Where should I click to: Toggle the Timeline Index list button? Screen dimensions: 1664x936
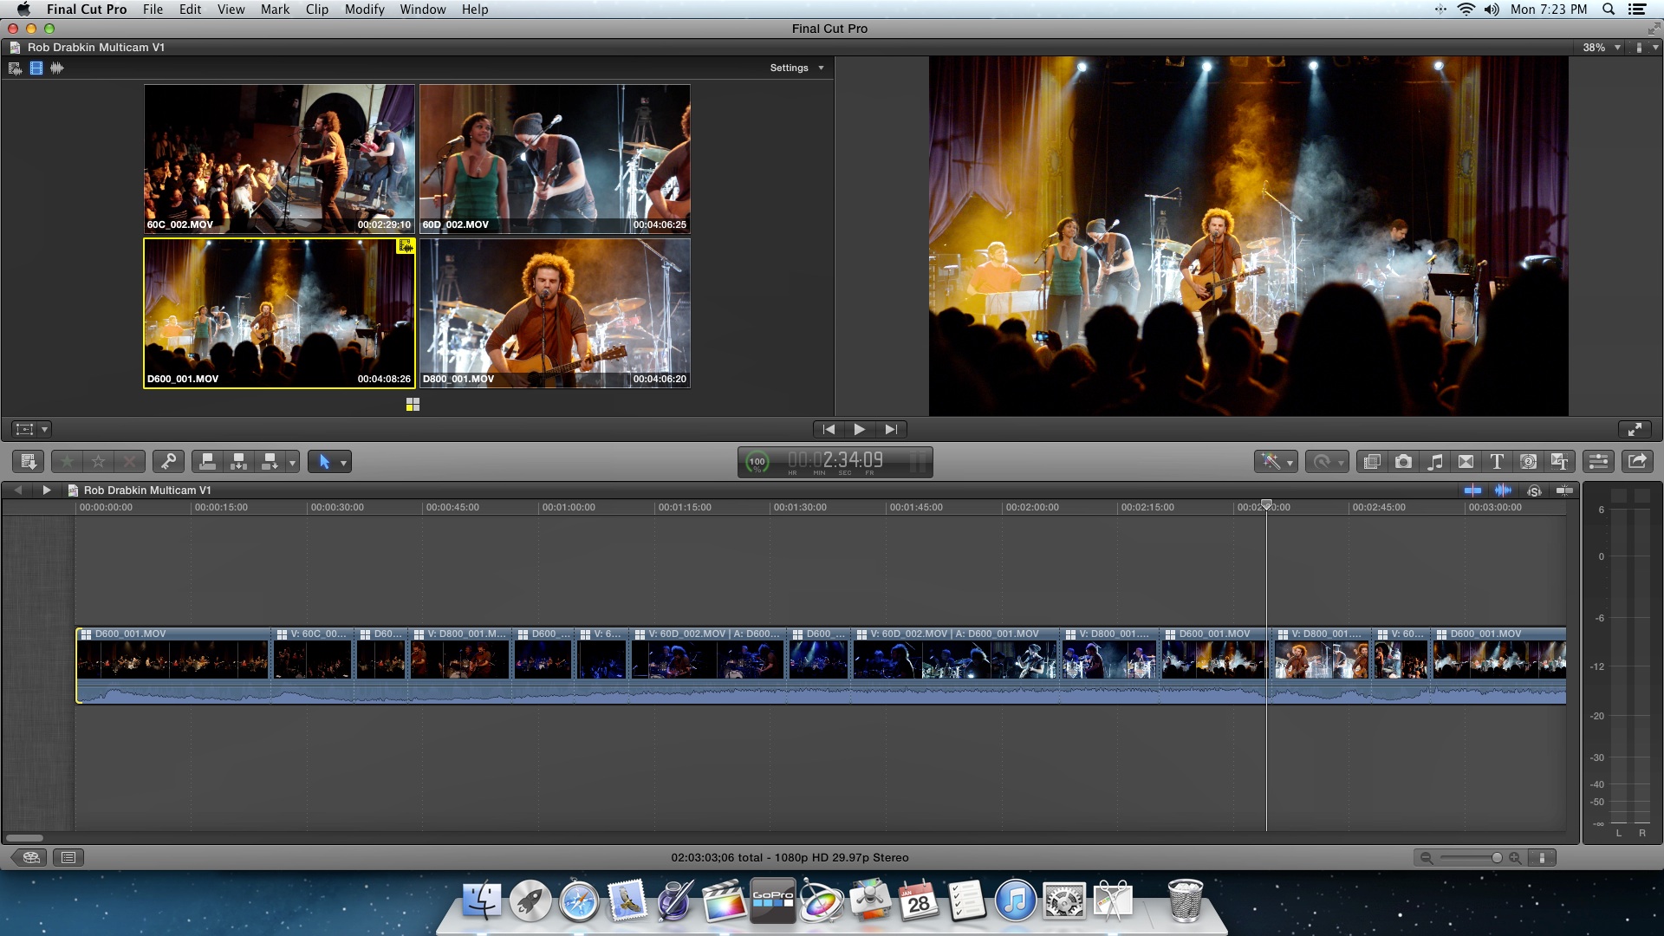click(68, 857)
